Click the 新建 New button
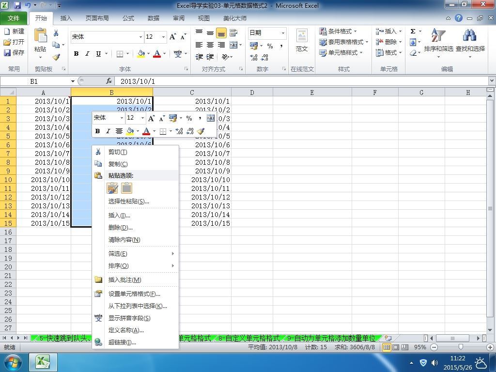This screenshot has height=372, width=496. (x=14, y=31)
